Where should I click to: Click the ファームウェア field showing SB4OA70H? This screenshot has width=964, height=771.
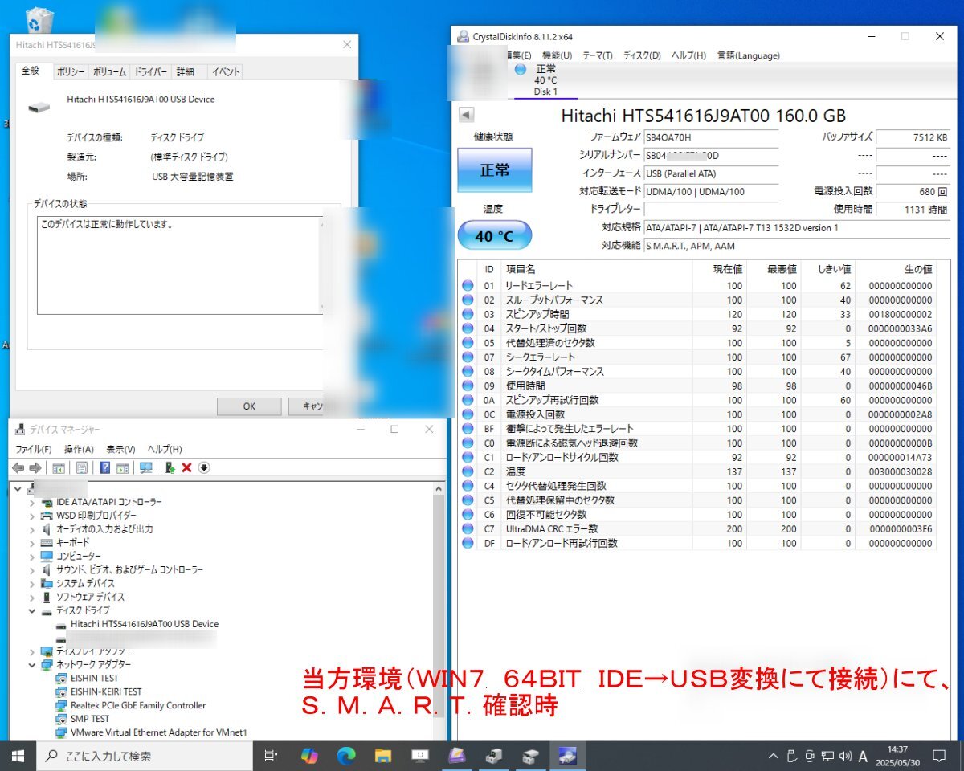pos(711,137)
